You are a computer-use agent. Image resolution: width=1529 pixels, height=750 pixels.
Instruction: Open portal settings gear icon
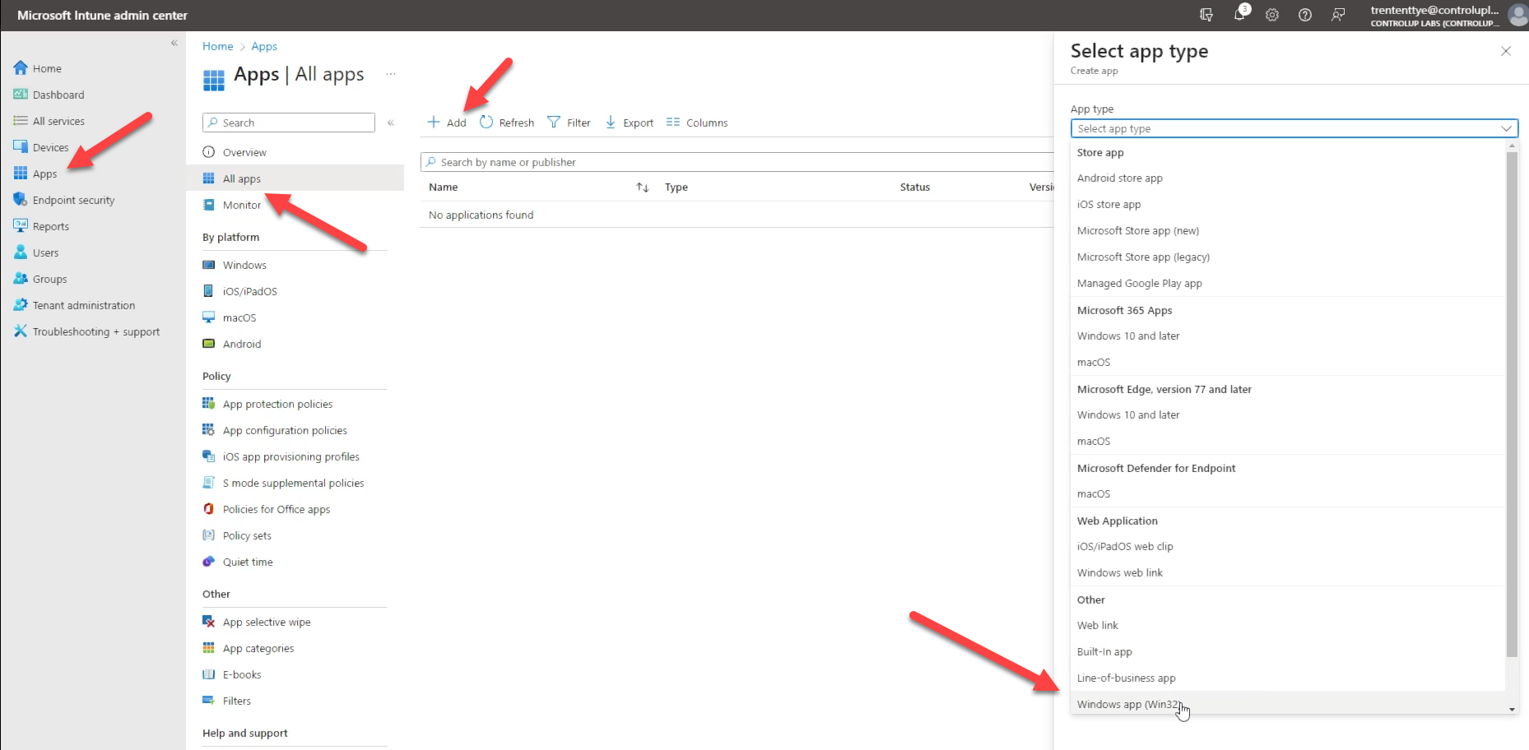(x=1272, y=15)
